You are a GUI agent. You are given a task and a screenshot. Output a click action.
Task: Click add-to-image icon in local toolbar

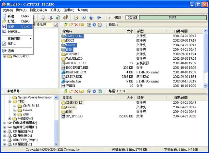[89, 91]
